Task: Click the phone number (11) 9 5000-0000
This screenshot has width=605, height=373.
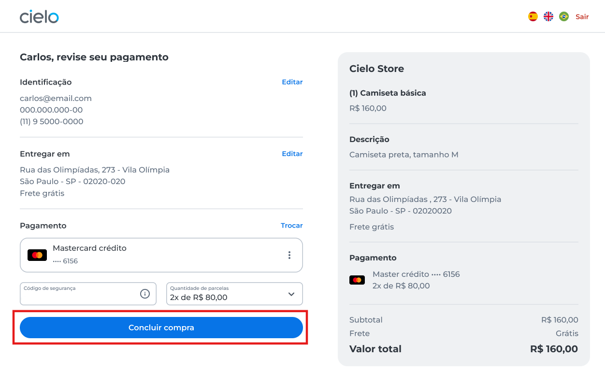Action: 52,122
